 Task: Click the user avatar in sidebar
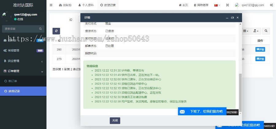coord(6,17)
